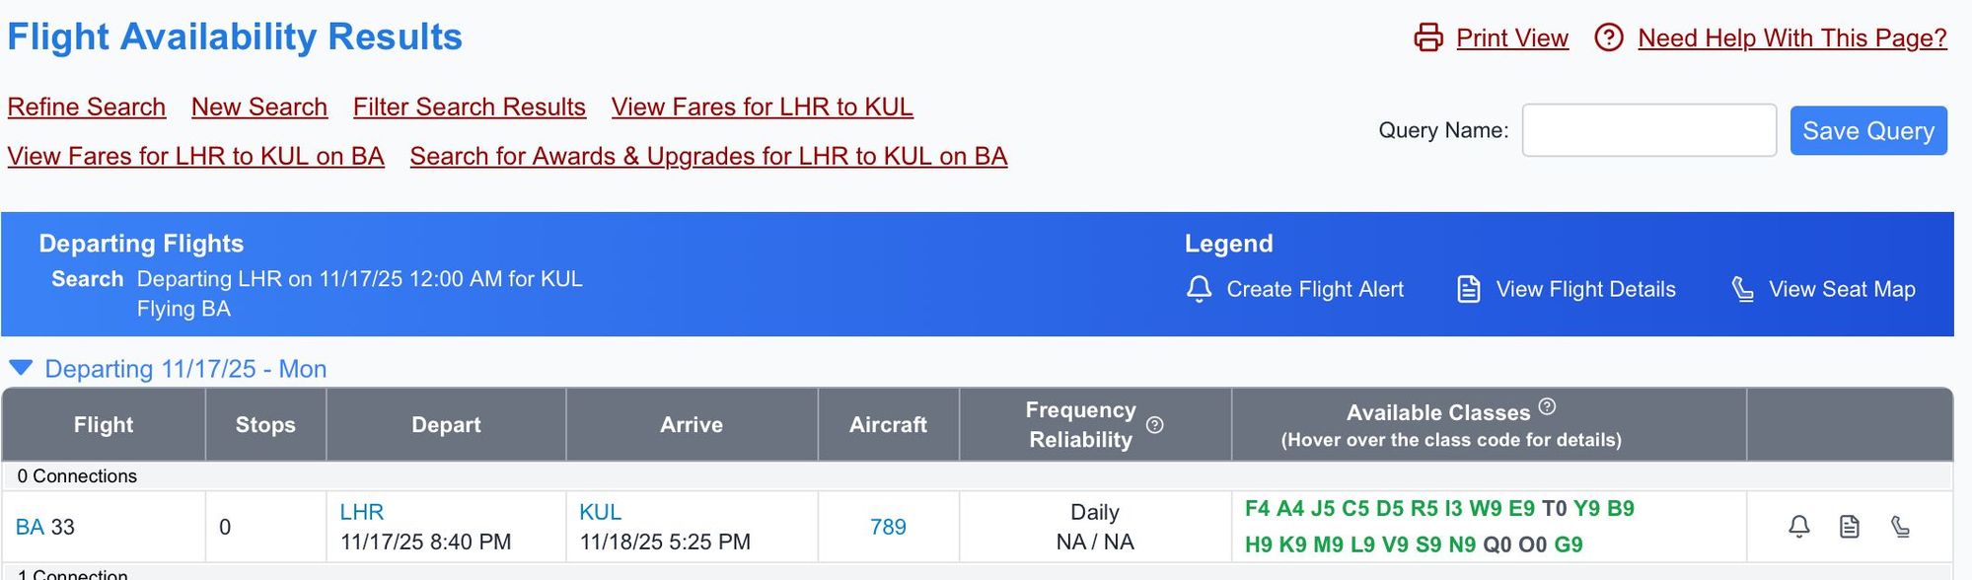The image size is (1972, 580).
Task: Collapse the Departing 11/17/25 - Mon section
Action: (21, 369)
